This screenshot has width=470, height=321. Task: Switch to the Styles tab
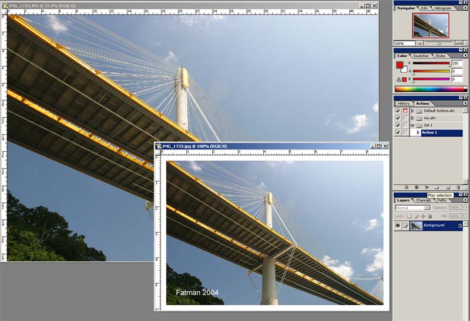(x=440, y=56)
